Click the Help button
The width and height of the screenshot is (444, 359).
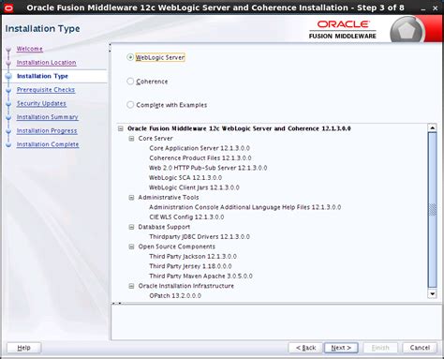pos(23,348)
